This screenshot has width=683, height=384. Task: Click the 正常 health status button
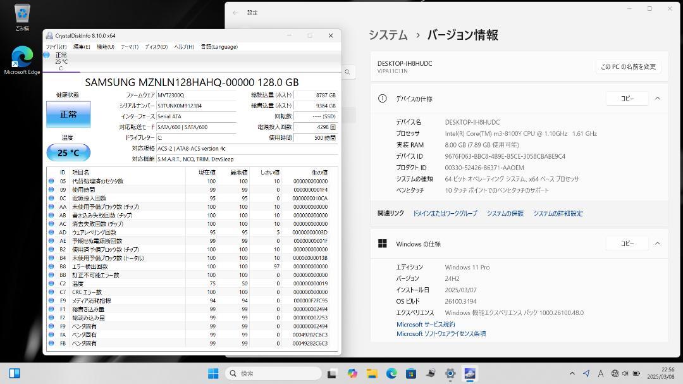[x=68, y=115]
